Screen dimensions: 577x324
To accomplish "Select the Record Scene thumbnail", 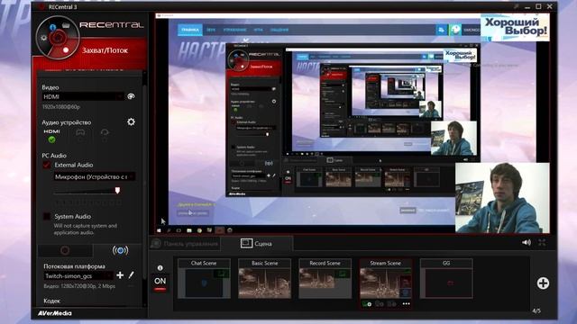I will click(x=325, y=278).
